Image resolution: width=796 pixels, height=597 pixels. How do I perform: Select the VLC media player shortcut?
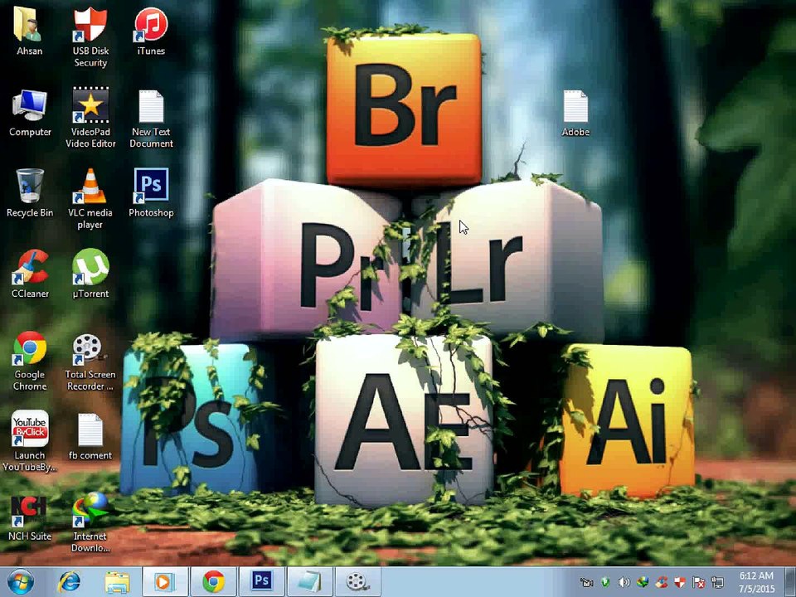tap(90, 199)
